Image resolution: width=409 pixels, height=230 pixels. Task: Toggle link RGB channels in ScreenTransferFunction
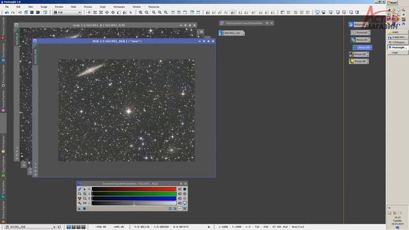79,189
